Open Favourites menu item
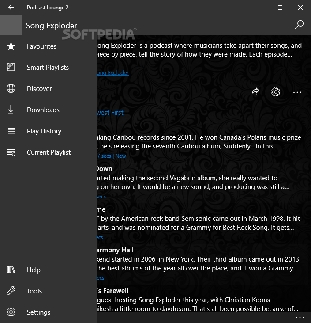The width and height of the screenshot is (311, 323). tap(49, 46)
